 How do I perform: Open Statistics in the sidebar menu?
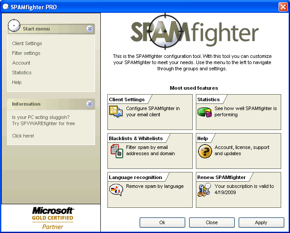click(x=22, y=73)
